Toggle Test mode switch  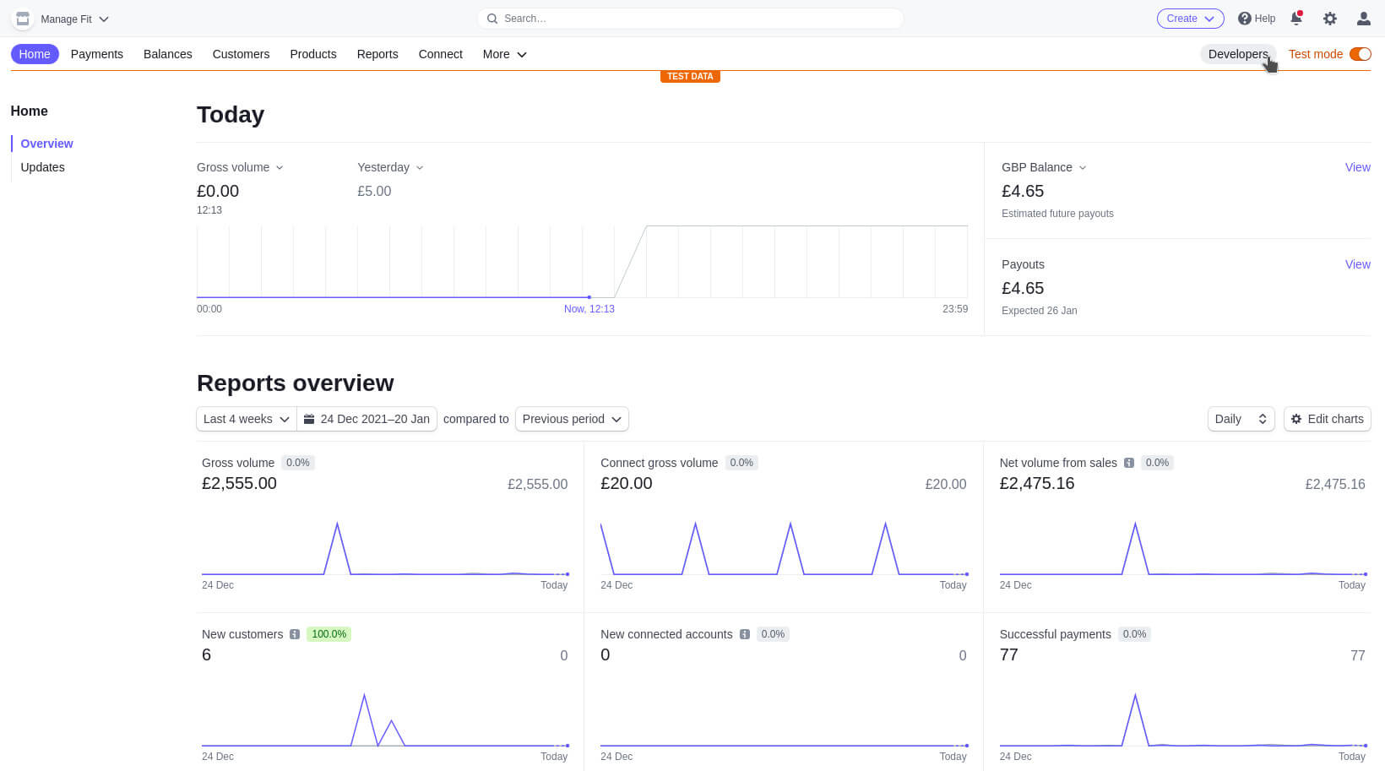tap(1360, 54)
